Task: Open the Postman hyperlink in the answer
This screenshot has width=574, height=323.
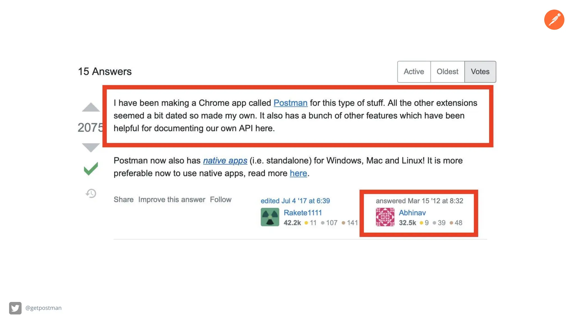Action: pyautogui.click(x=290, y=103)
